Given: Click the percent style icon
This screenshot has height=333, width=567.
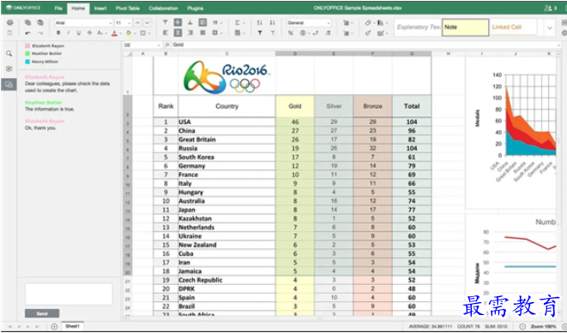Looking at the screenshot, I should click(x=291, y=33).
